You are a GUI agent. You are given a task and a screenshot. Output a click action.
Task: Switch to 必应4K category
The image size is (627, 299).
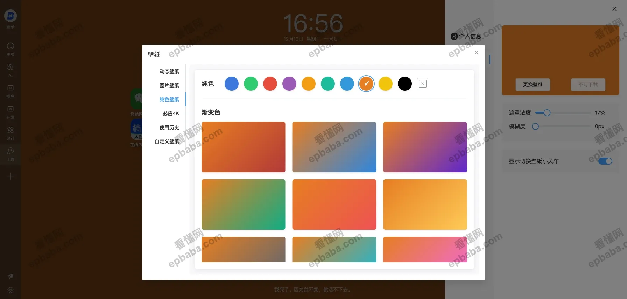[171, 113]
